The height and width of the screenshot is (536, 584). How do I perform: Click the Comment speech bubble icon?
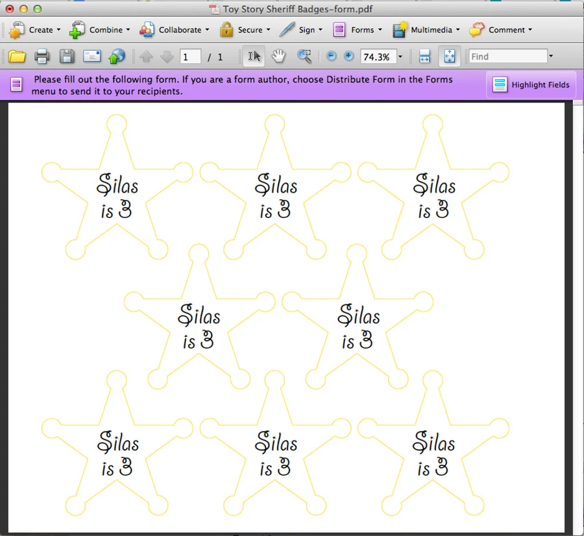[x=477, y=29]
